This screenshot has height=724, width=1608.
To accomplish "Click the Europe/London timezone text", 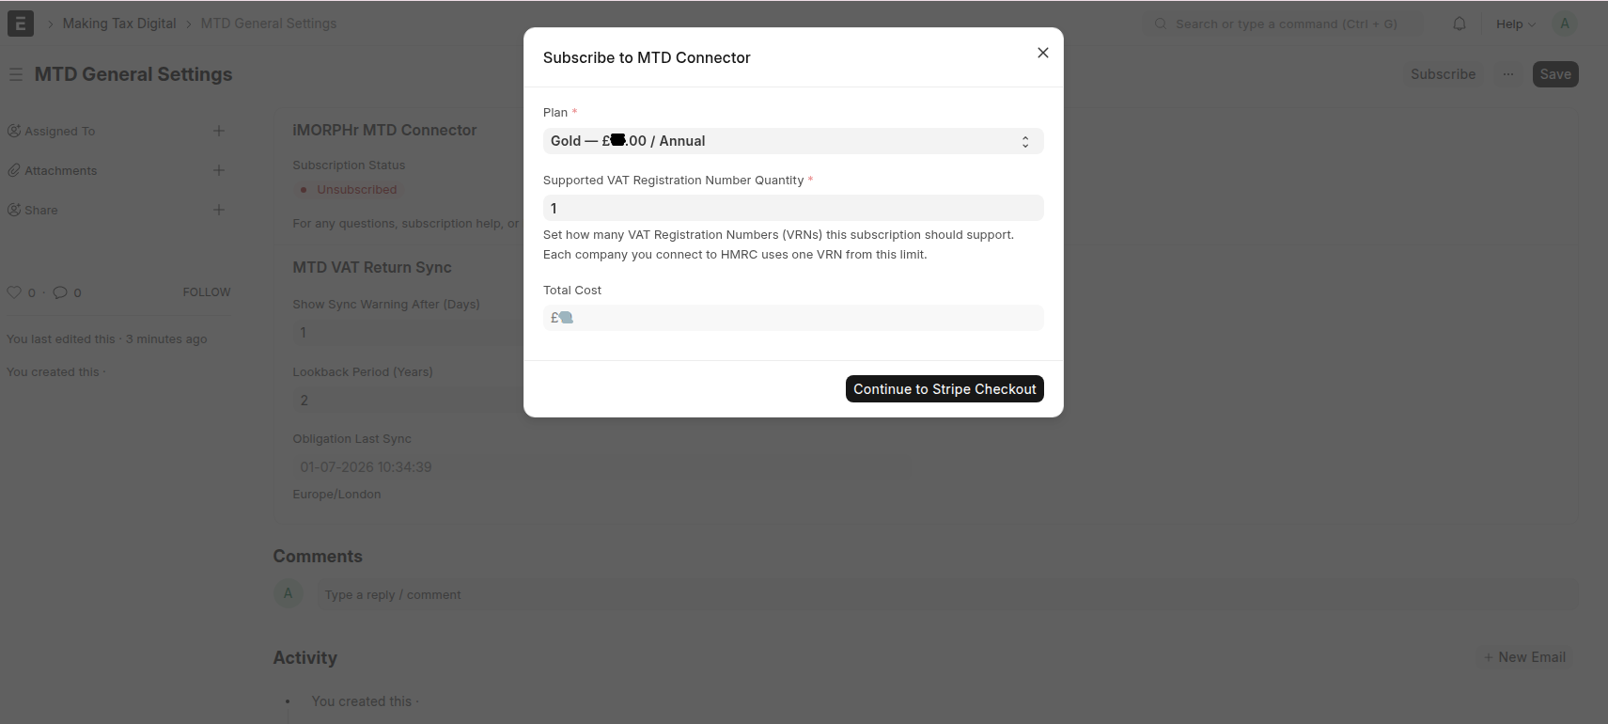I will (336, 494).
